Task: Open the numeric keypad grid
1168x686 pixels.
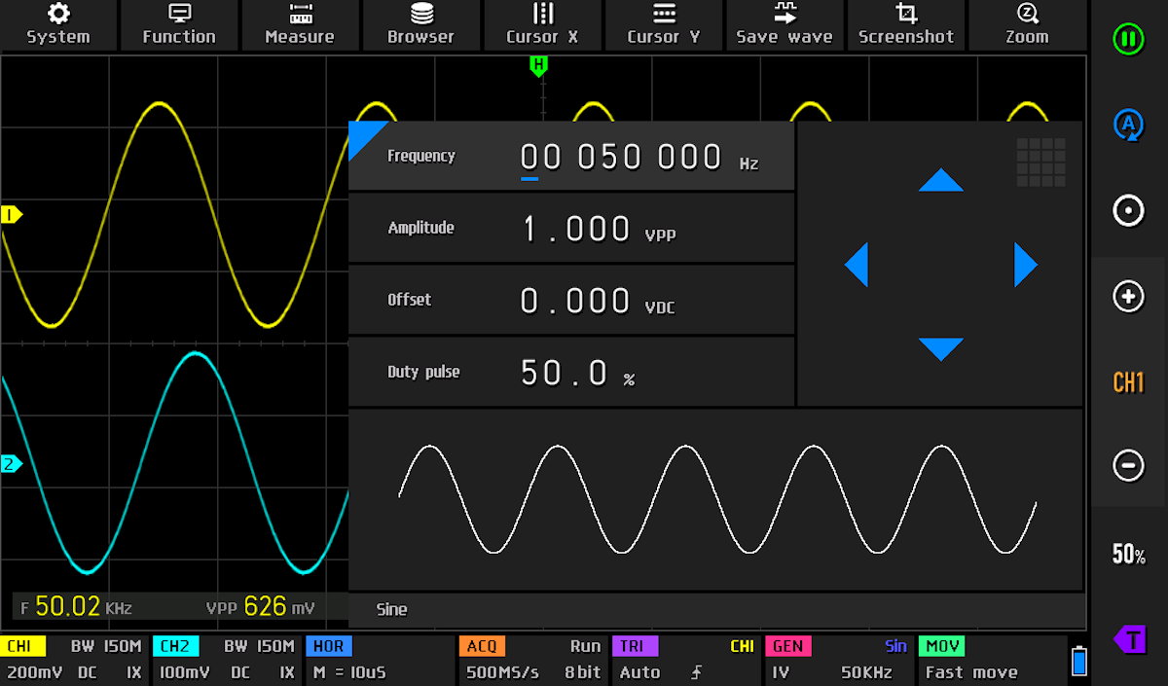Action: (x=1040, y=162)
